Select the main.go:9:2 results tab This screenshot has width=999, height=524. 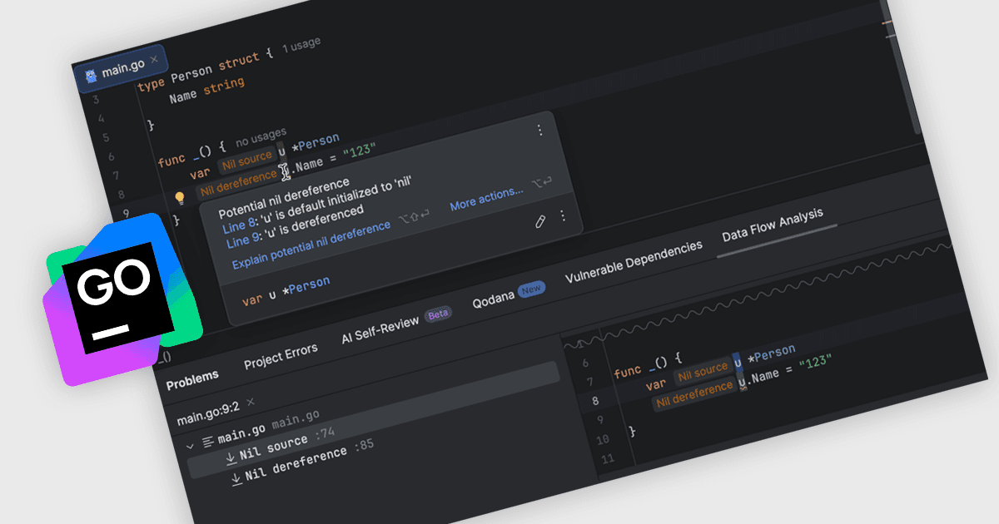[x=207, y=413]
